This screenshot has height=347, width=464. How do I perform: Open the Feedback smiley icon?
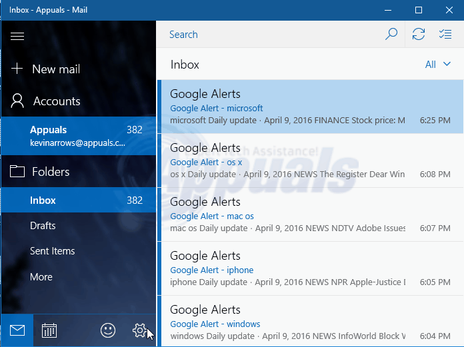click(108, 330)
